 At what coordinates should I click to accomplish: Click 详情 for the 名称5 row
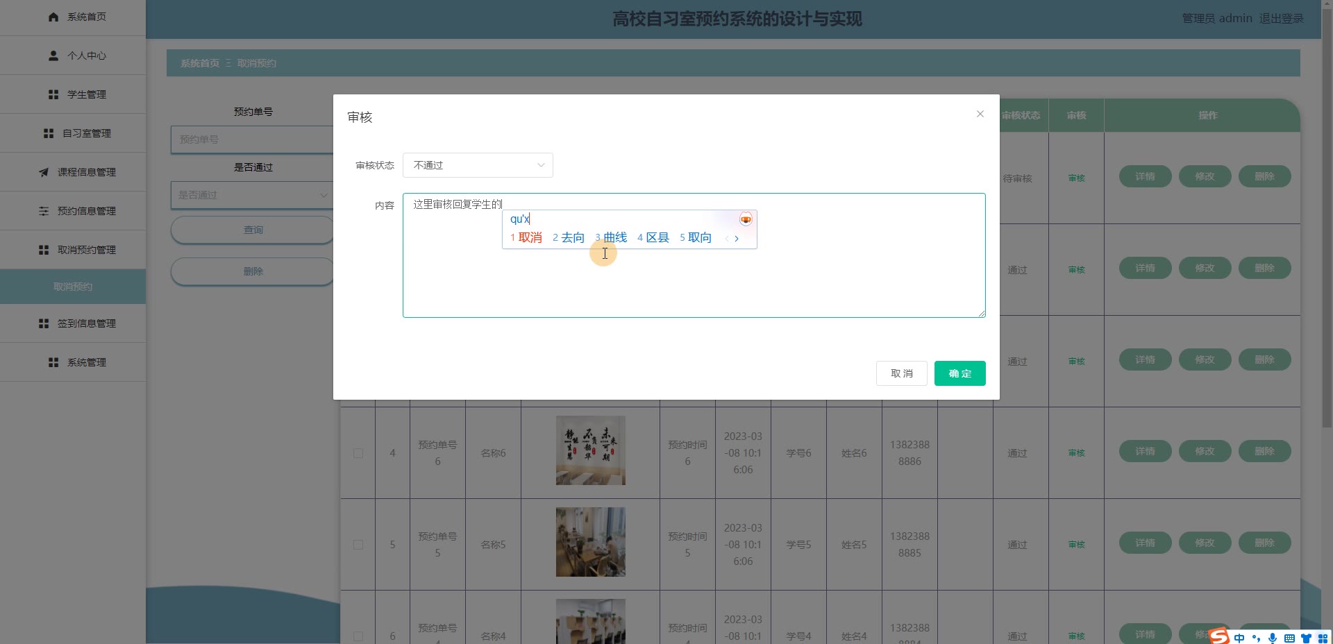point(1146,543)
